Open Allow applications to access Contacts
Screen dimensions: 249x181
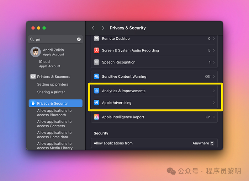pyautogui.click(x=54, y=124)
